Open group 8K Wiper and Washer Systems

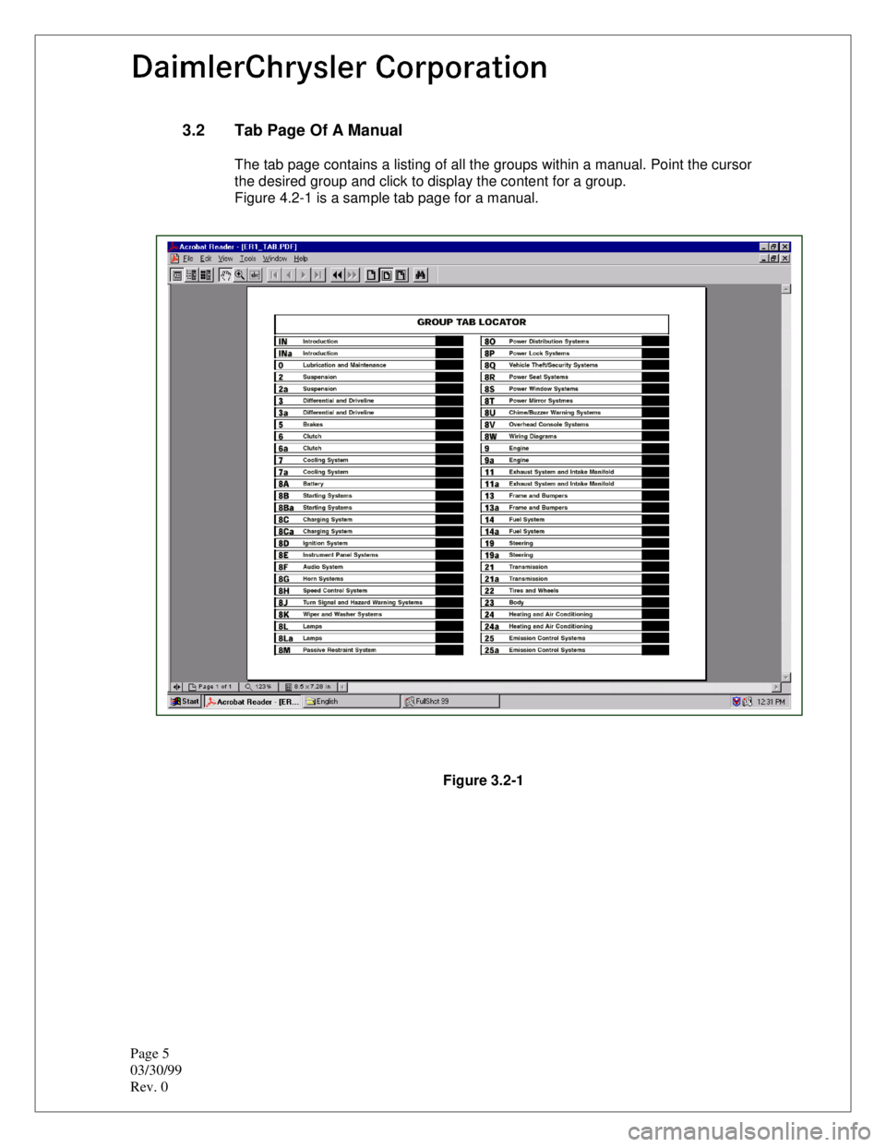point(369,614)
